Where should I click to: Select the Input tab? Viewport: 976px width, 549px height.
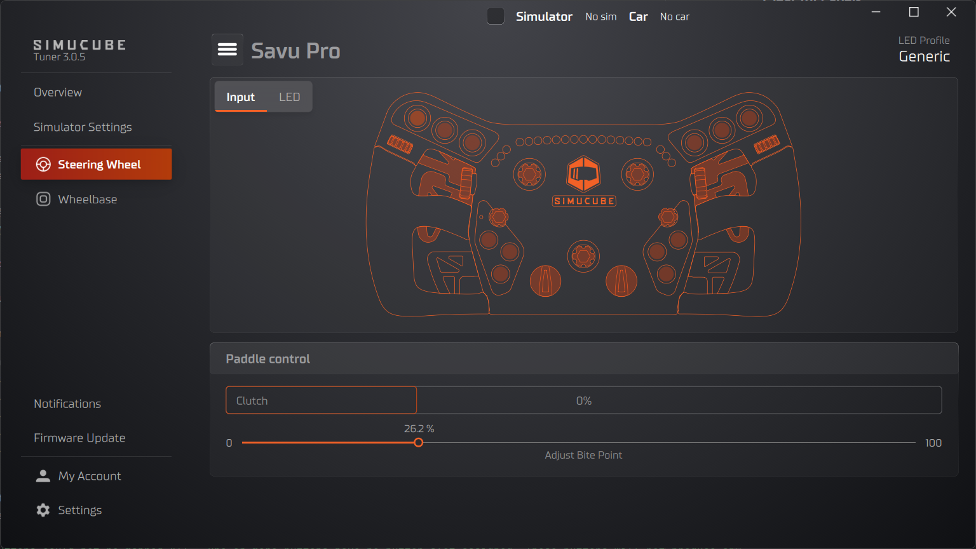pyautogui.click(x=240, y=97)
